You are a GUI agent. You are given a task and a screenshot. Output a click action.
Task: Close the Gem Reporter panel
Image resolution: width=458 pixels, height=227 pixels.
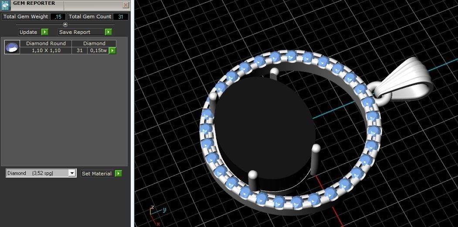pyautogui.click(x=126, y=5)
